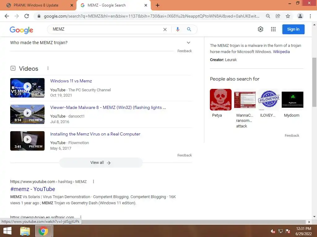The image size is (317, 237).
Task: Open options for the softonic result
Action: tap(81, 217)
